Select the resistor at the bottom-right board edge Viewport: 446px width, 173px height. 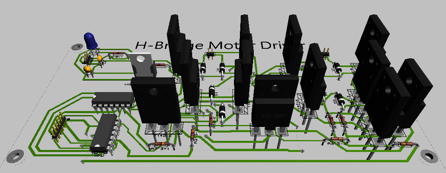(405, 144)
